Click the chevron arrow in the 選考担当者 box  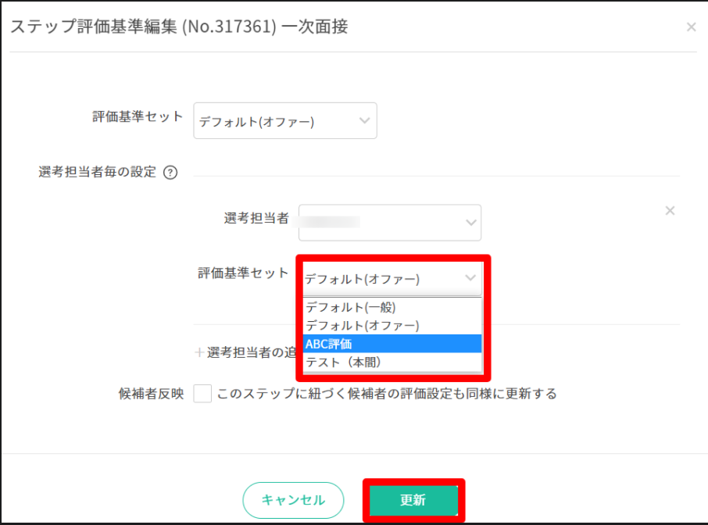pos(470,223)
